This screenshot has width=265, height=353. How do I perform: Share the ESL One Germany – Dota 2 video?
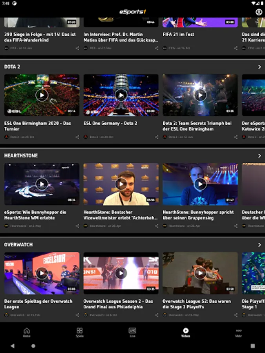156,137
